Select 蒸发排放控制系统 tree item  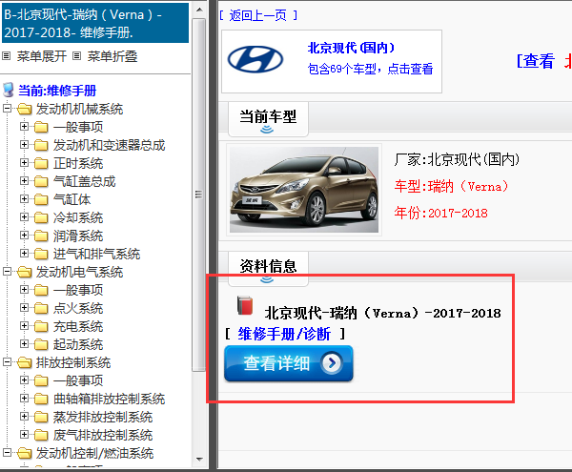point(103,417)
